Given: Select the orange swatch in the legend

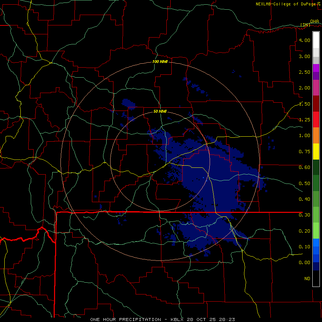Looking at the screenshot, I should (x=316, y=136).
